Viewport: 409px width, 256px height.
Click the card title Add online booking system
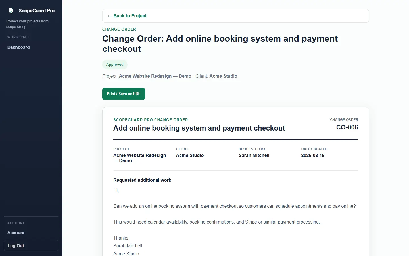[199, 128]
